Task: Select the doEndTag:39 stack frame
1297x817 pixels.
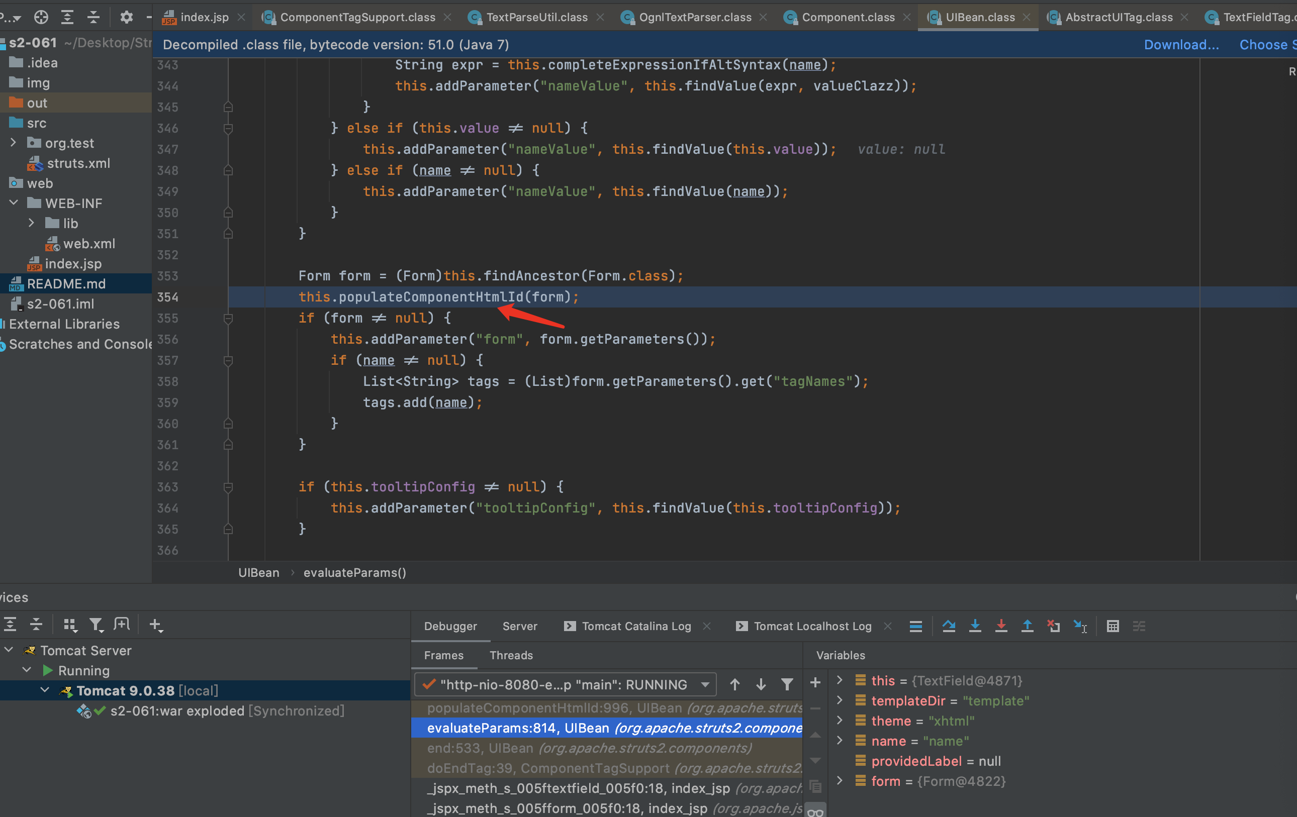Action: tap(607, 768)
